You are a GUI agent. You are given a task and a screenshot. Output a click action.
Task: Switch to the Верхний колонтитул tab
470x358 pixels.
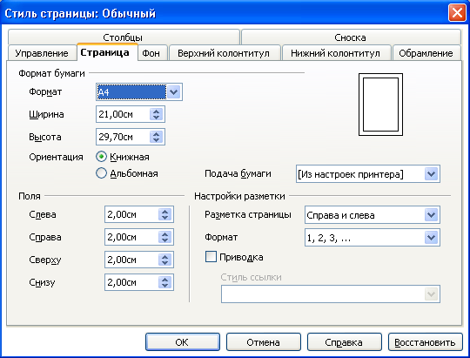point(224,53)
